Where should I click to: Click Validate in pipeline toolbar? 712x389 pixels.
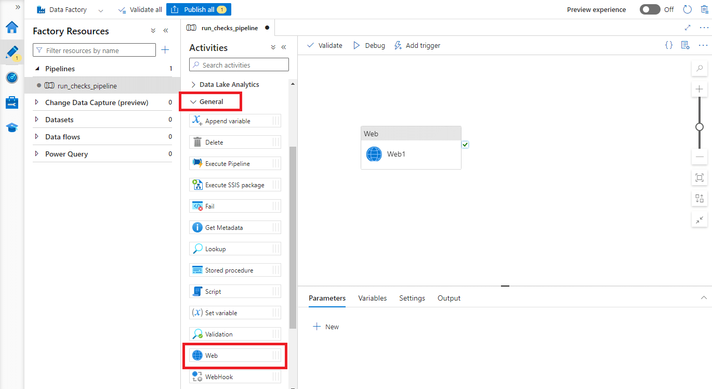[x=325, y=45]
